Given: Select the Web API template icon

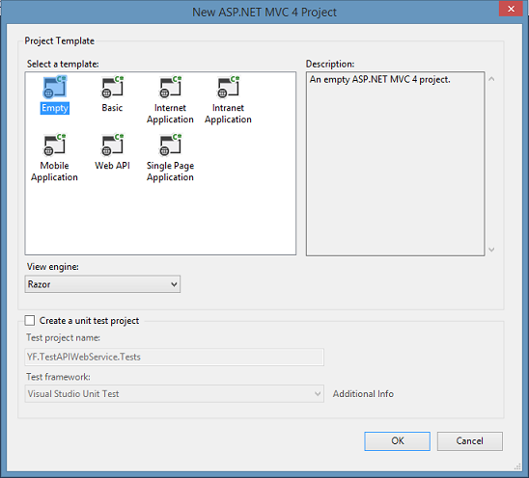Looking at the screenshot, I should tap(112, 145).
